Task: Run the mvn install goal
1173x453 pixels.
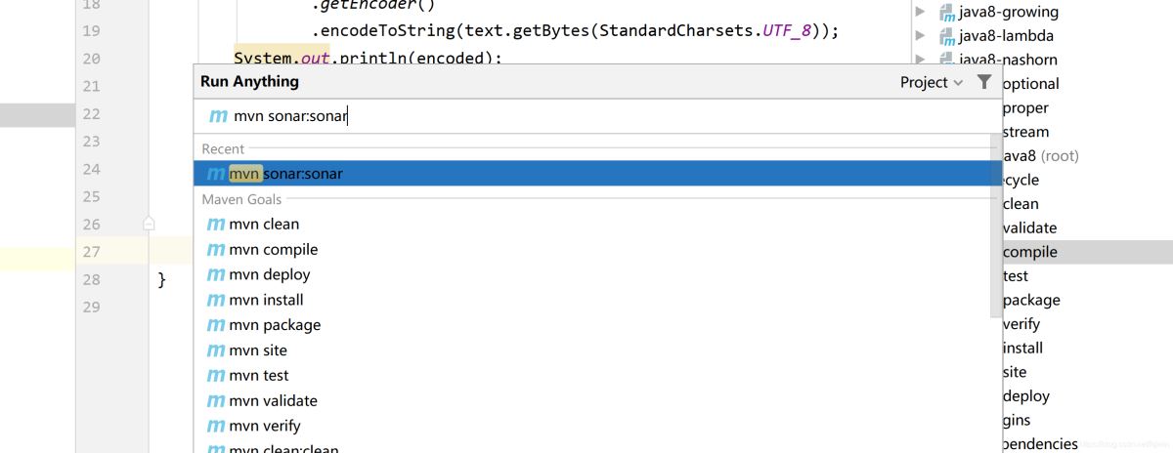Action: click(266, 300)
